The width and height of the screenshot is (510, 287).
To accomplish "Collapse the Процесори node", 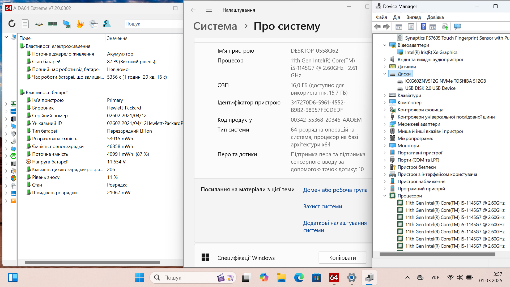I will click(x=385, y=196).
